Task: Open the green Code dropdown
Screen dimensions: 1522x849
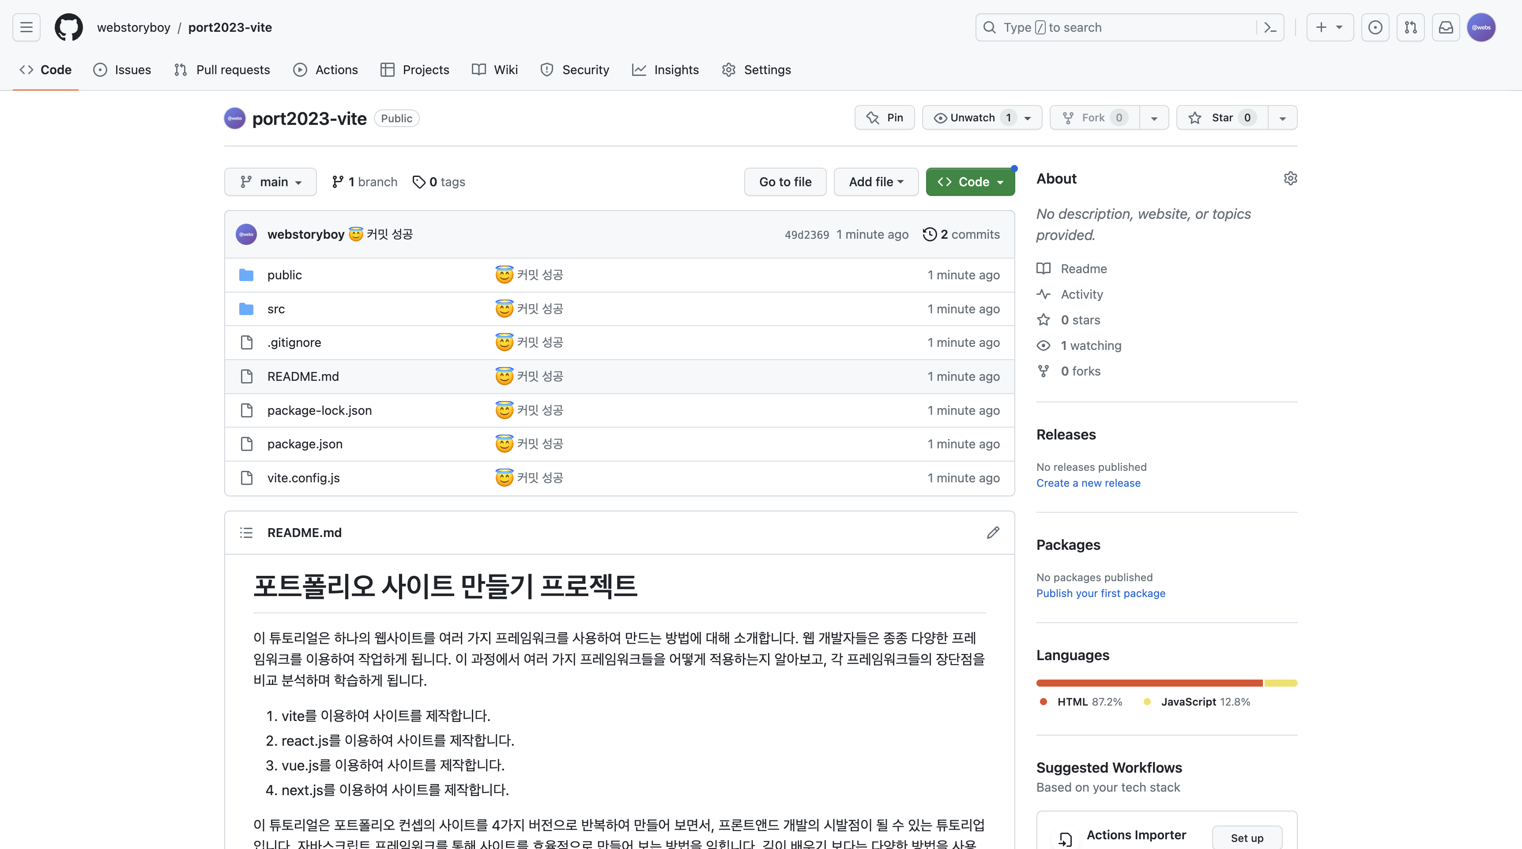Action: [x=970, y=182]
